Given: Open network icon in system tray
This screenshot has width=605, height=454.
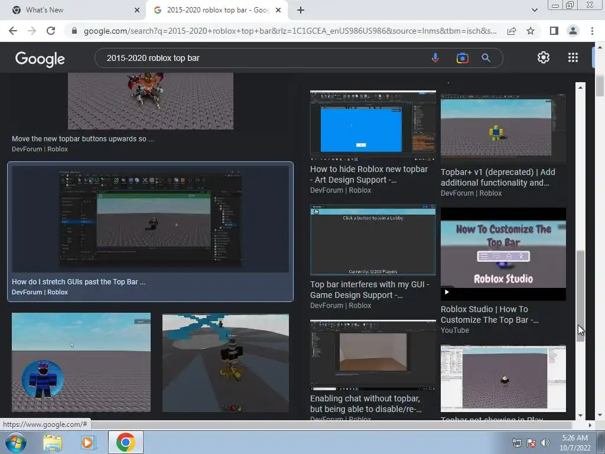Looking at the screenshot, I should click(x=516, y=443).
